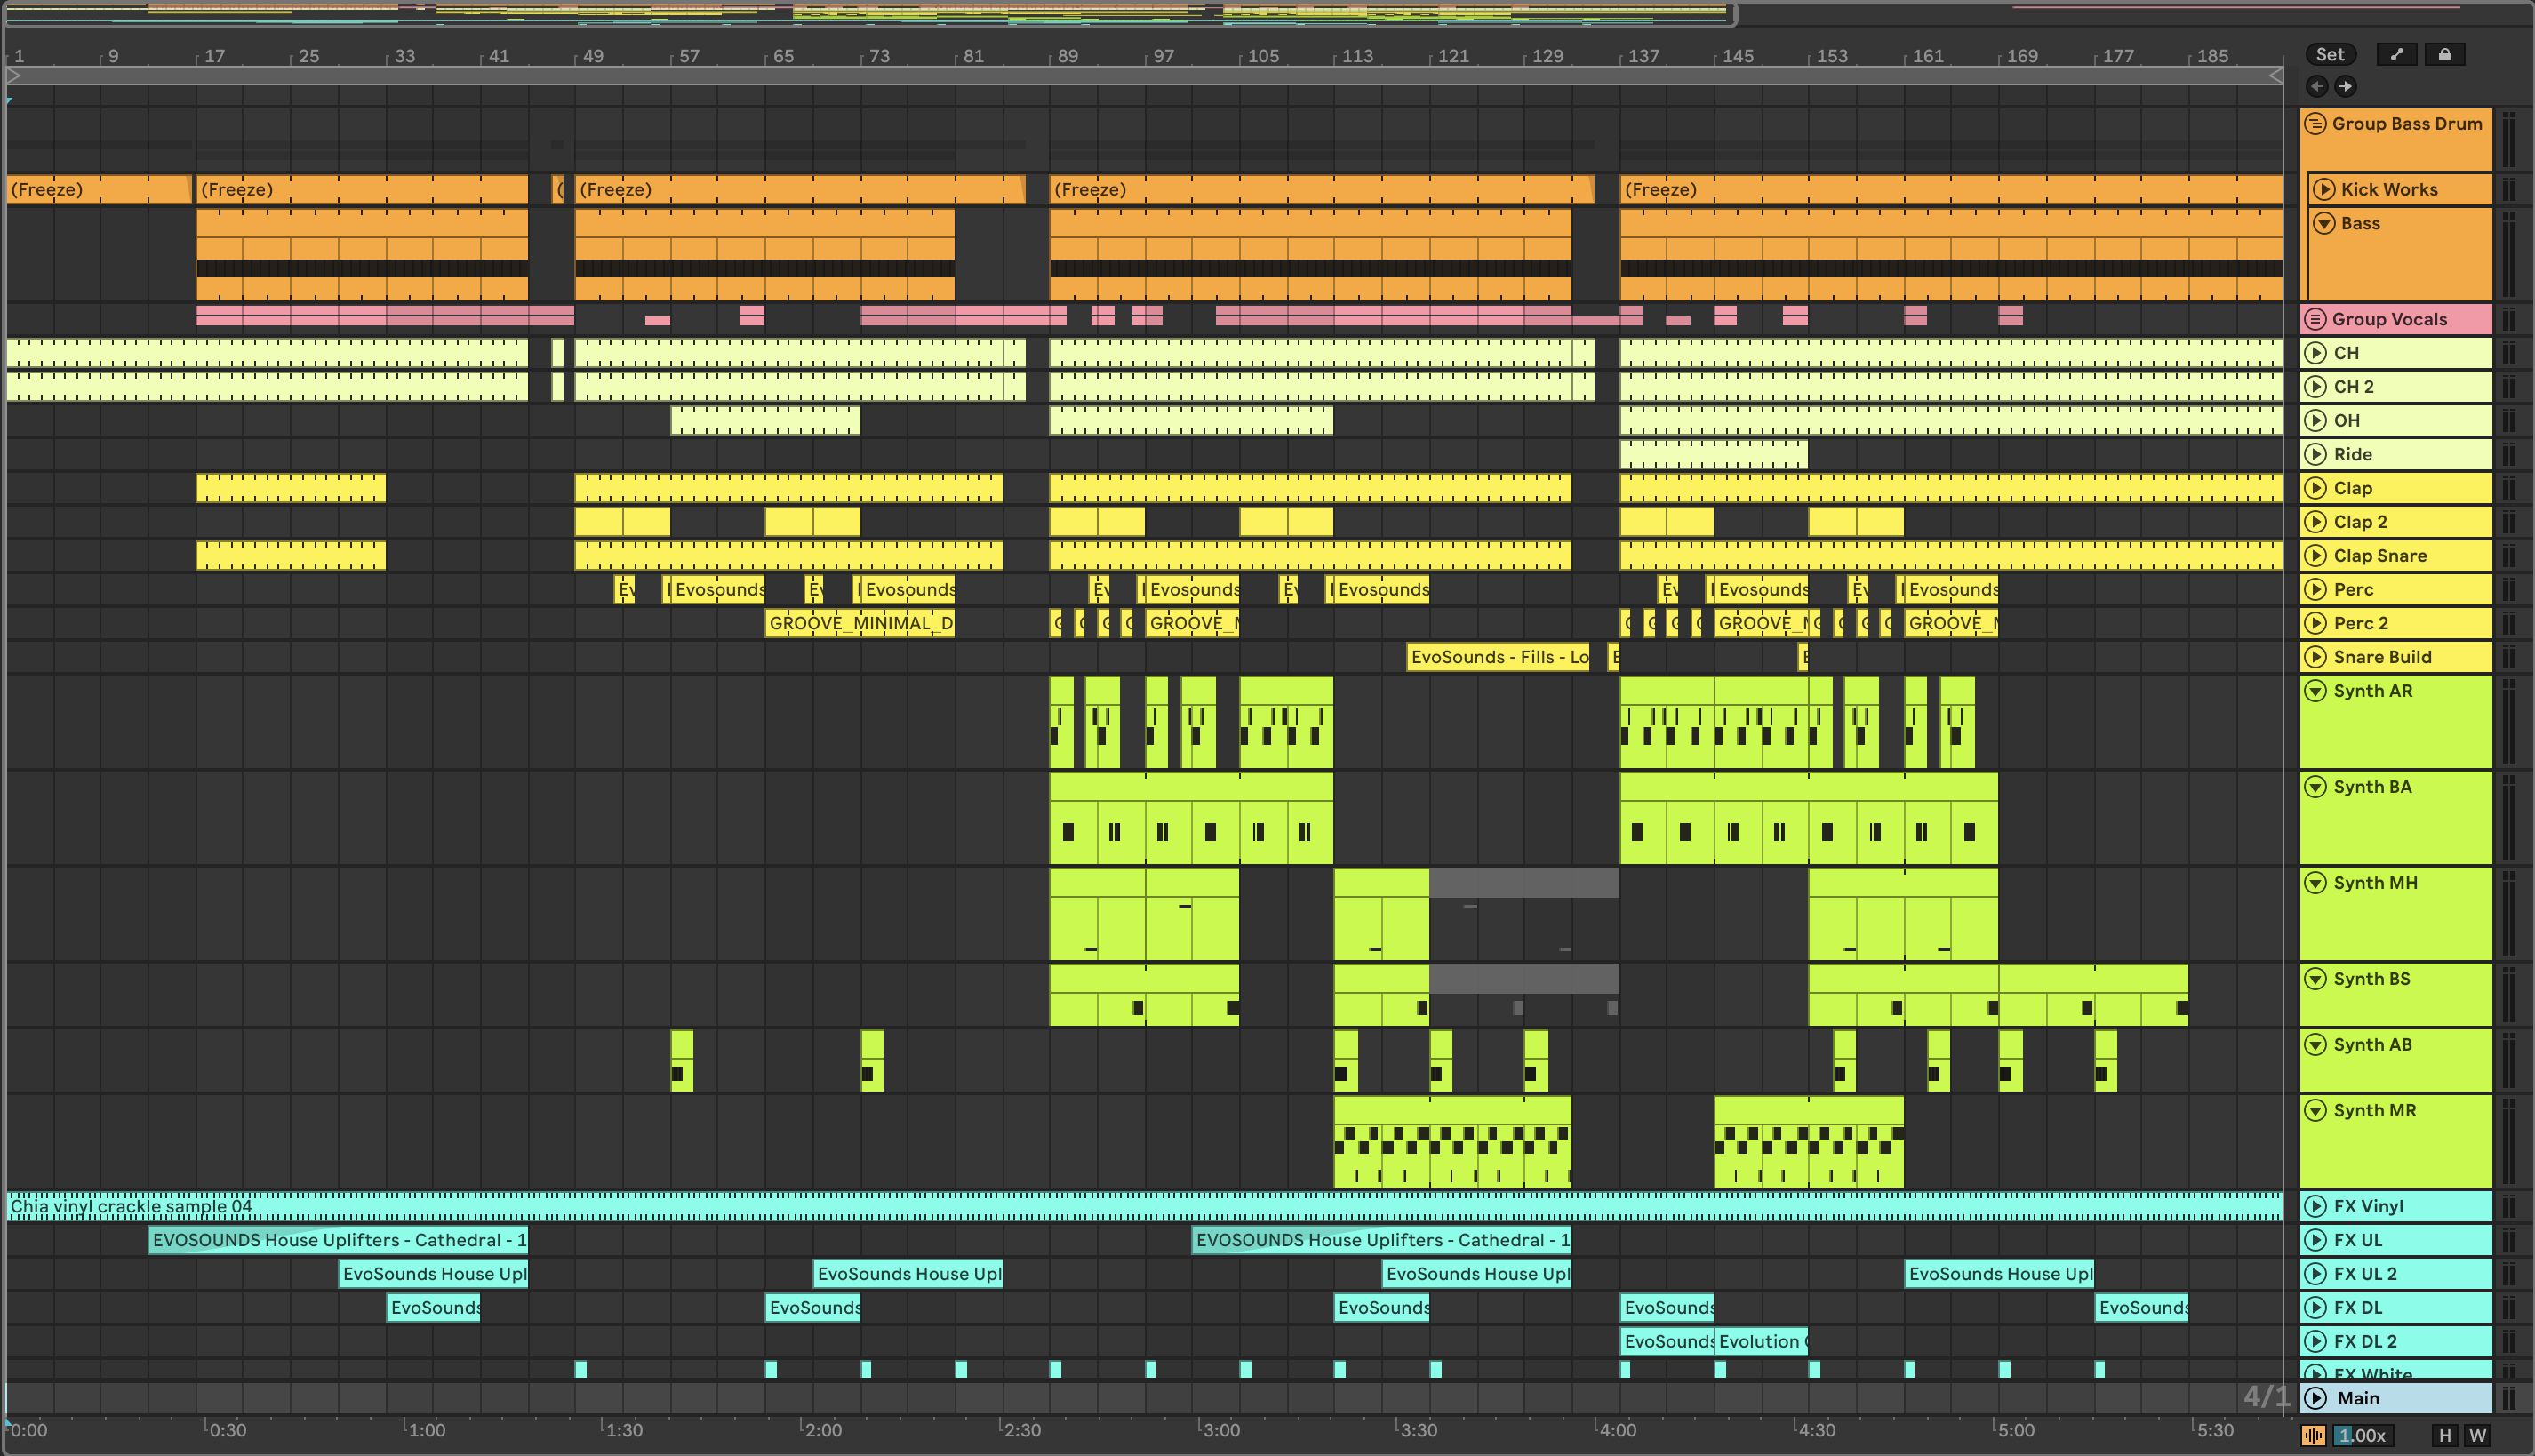Unfold the Snare Build track
The height and width of the screenshot is (1456, 2535).
[x=2316, y=658]
